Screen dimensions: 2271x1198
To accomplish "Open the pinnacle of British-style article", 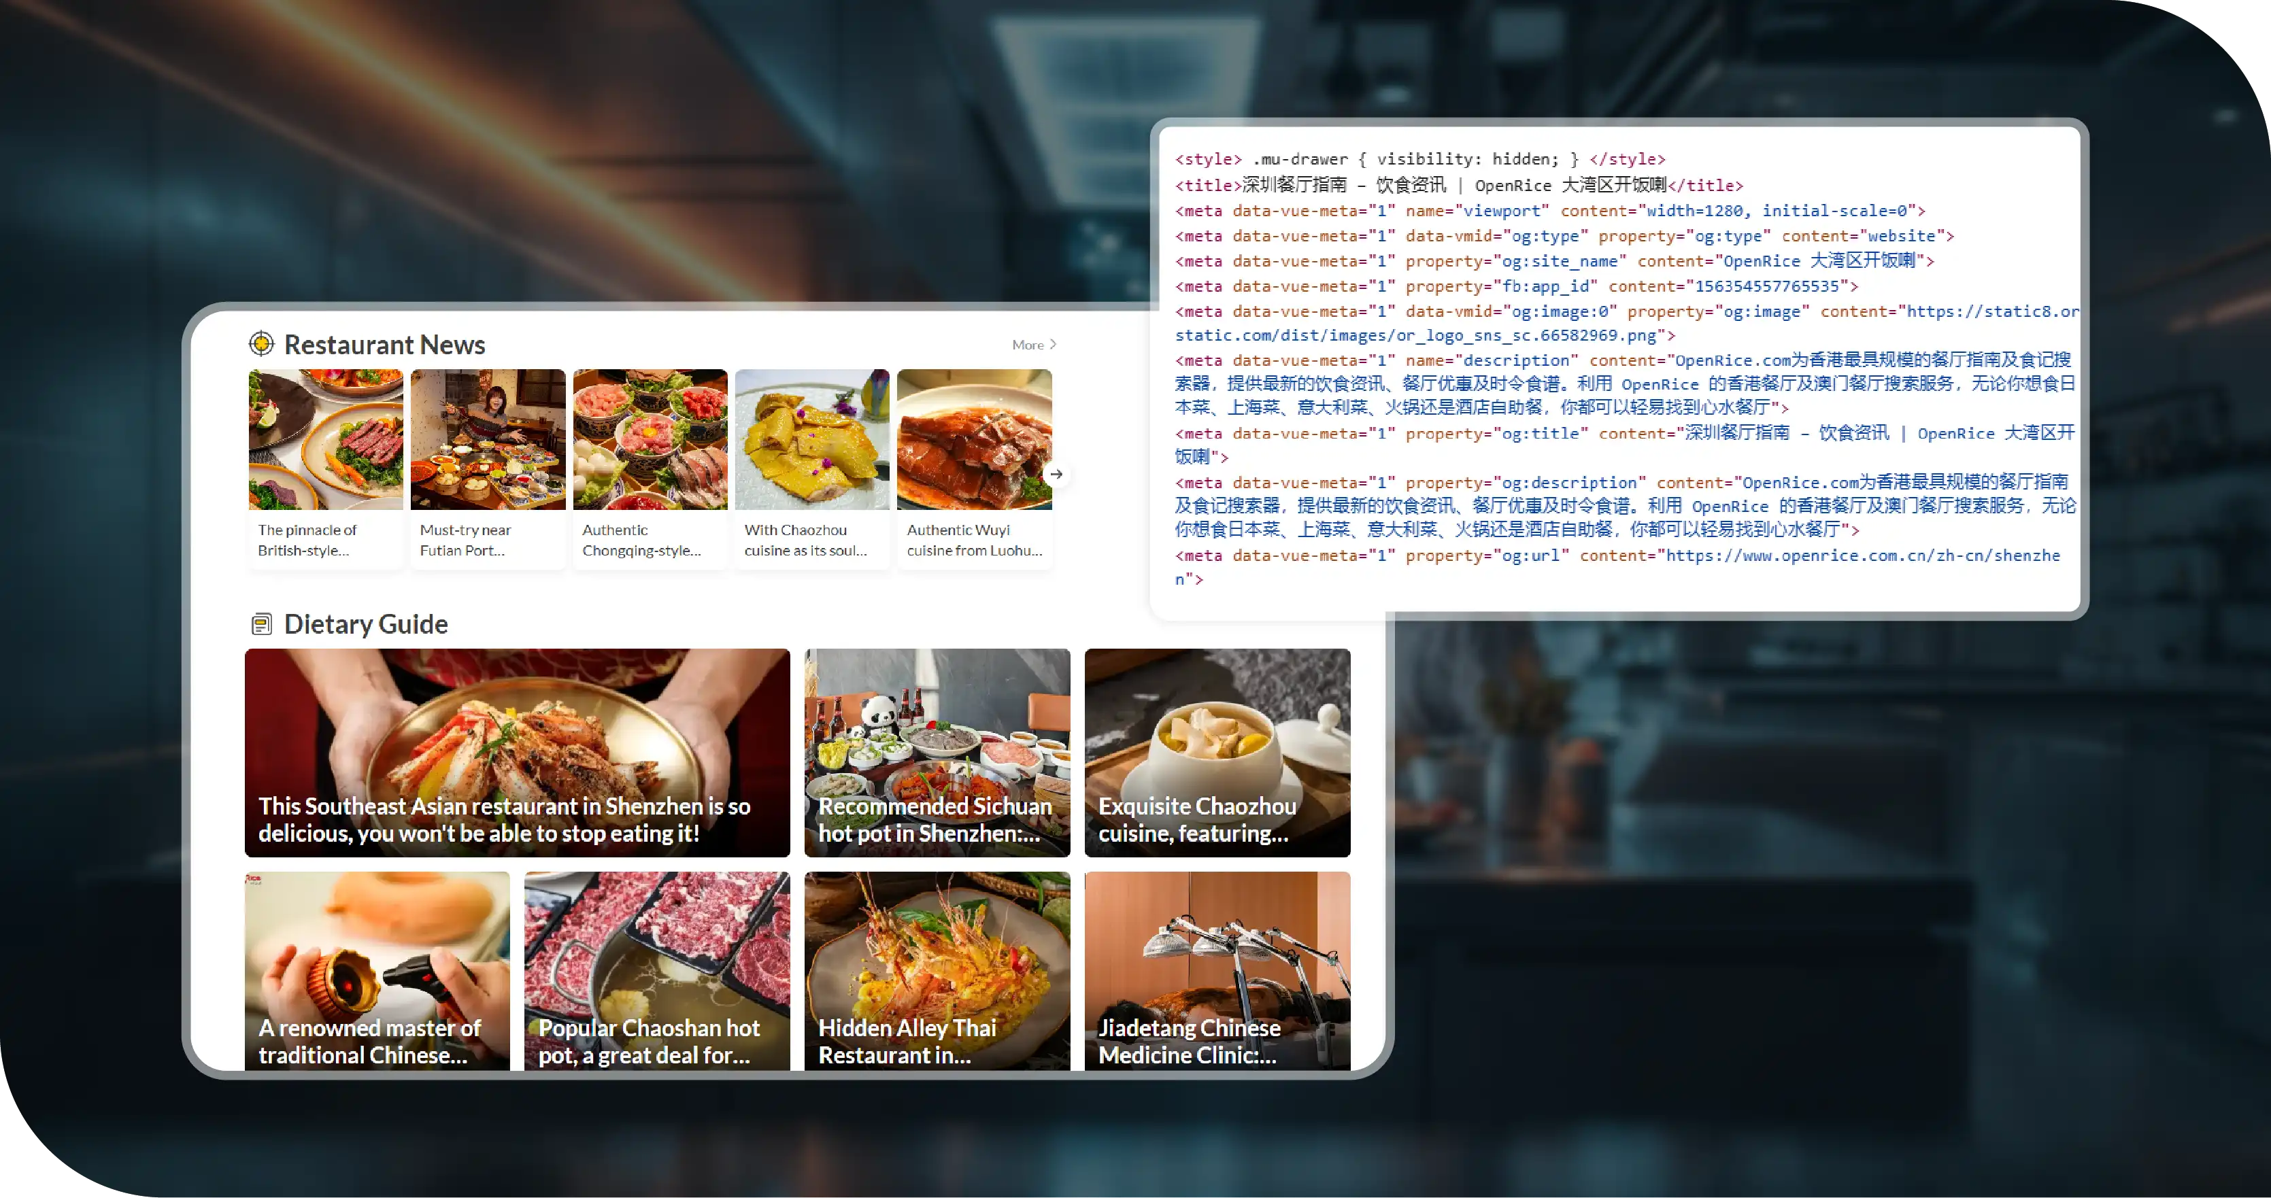I will [325, 467].
